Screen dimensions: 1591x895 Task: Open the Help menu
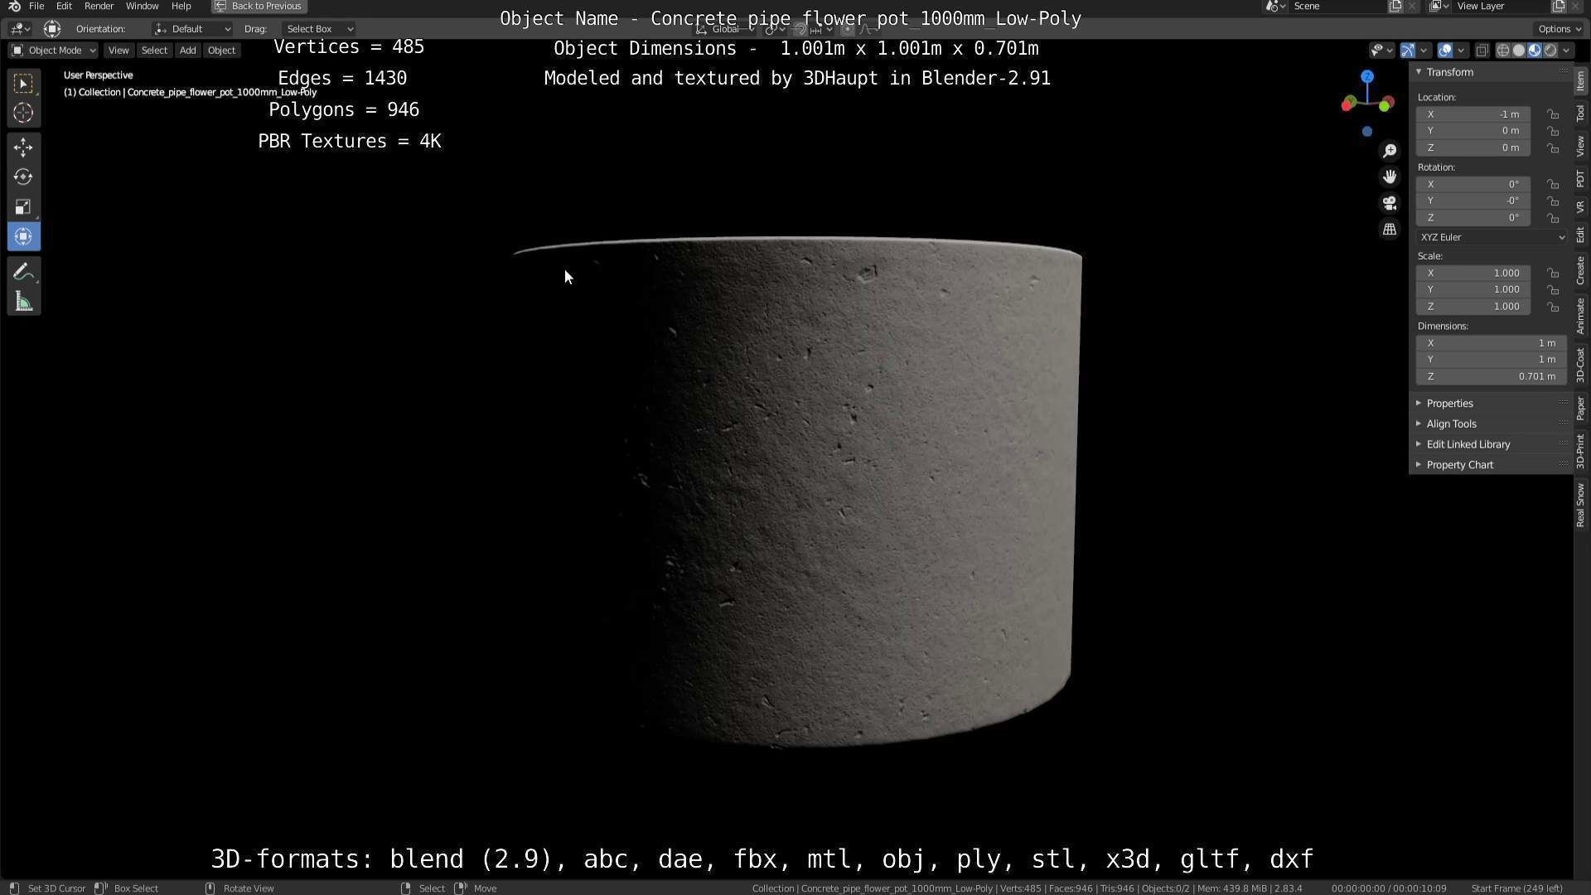pyautogui.click(x=181, y=6)
